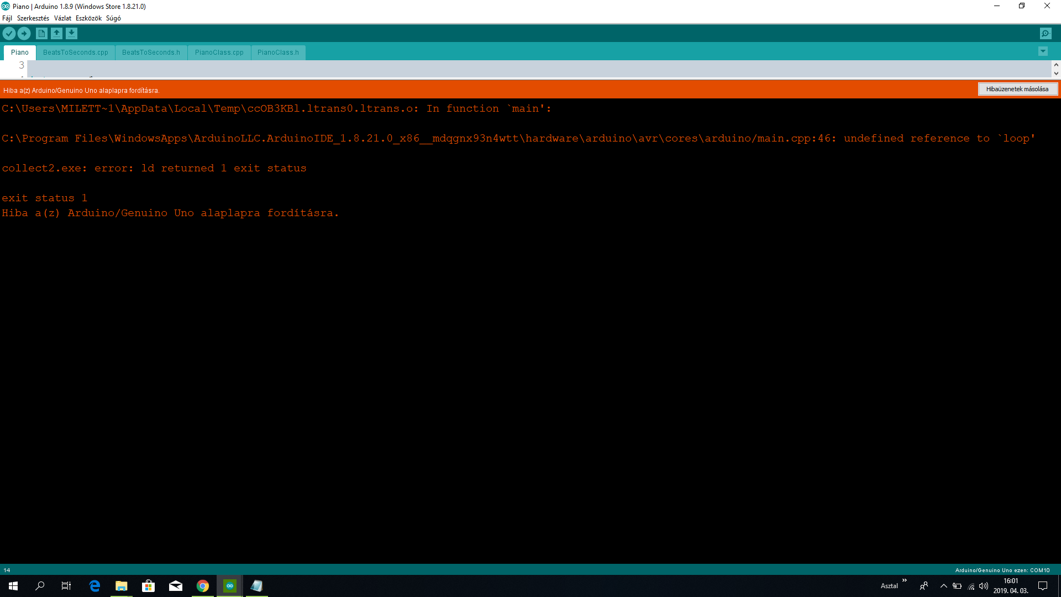
Task: Open the Vázlat menu
Action: click(x=62, y=18)
